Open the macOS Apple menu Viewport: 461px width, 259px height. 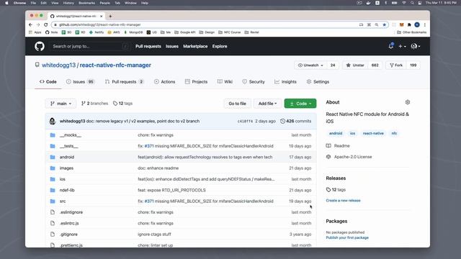6,3
